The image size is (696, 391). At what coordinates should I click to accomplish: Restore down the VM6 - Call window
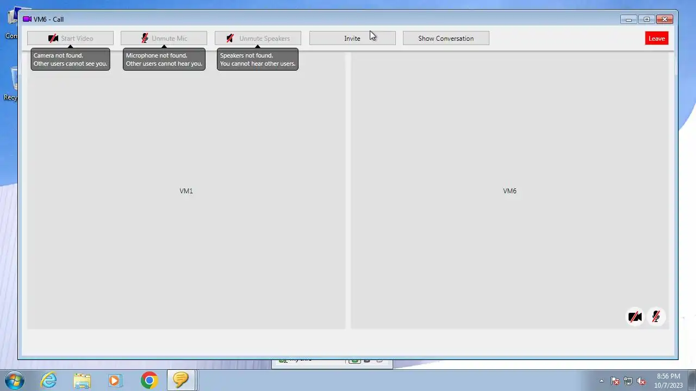tap(647, 20)
